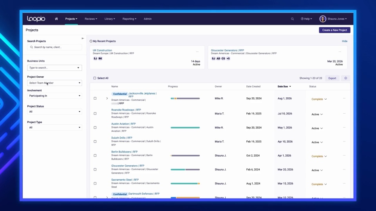Open UK Construction recent project link
376x211 pixels.
pos(102,50)
